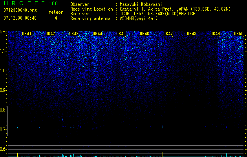Click the 0.9 frequency axis label
247x157 pixels.
(3, 90)
